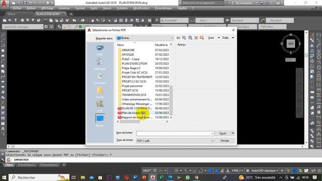Screen dimensions: 322x181
Task: Select the Rectangle tool in Draw toolbar
Action: (3, 56)
